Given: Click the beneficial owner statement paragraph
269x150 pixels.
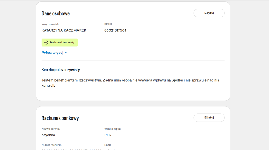Looking at the screenshot, I should coord(130,83).
